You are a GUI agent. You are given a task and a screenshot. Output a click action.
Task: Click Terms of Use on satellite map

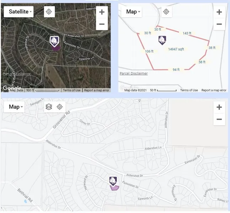[72, 90]
